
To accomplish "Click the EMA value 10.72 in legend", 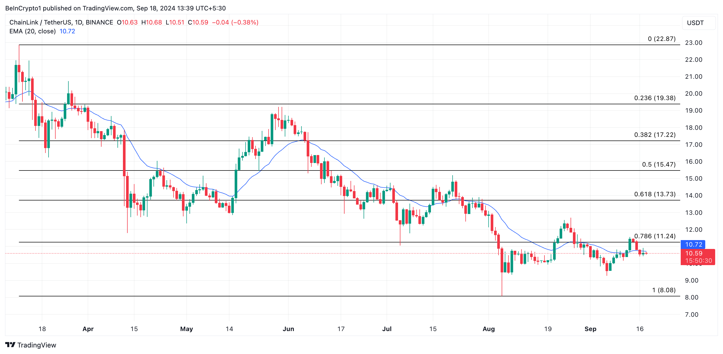I will (x=67, y=31).
